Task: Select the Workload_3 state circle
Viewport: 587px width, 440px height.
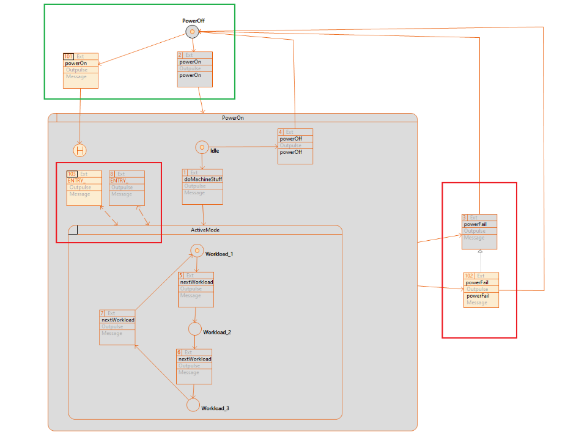Action: (193, 405)
